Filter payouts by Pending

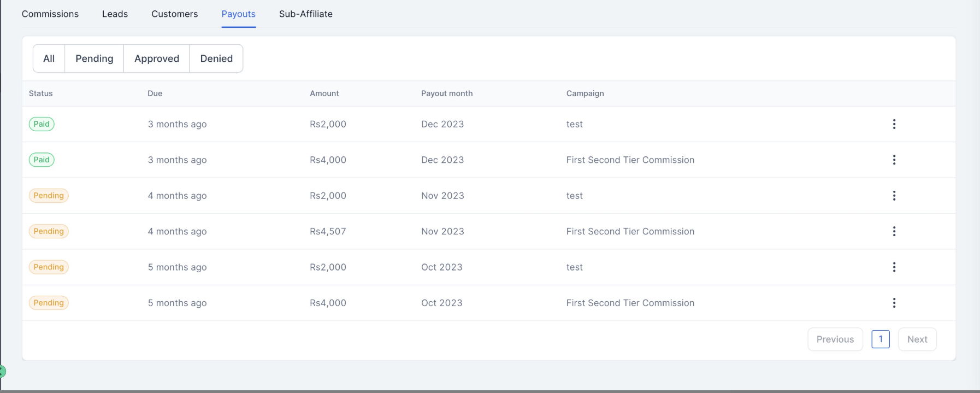pyautogui.click(x=95, y=58)
